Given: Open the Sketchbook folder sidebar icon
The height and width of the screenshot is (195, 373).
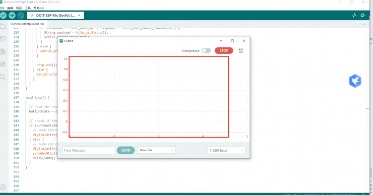Looking at the screenshot, I should [3, 26].
